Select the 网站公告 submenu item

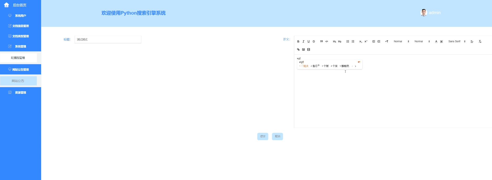18,81
